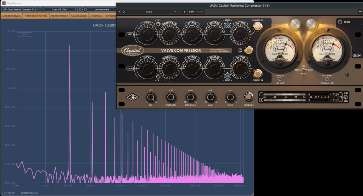Click M button beside first plugin slot
Viewport: 363px width, 196px height.
point(35,10)
